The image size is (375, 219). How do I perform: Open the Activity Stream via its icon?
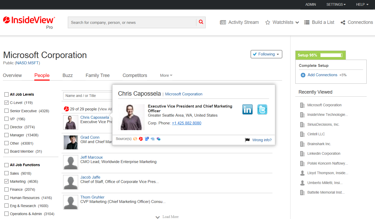coord(223,22)
